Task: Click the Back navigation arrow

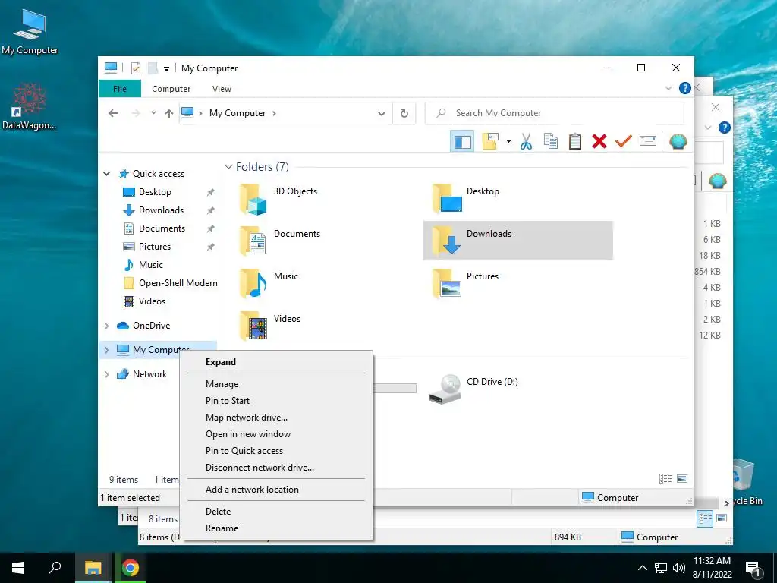Action: click(x=113, y=113)
